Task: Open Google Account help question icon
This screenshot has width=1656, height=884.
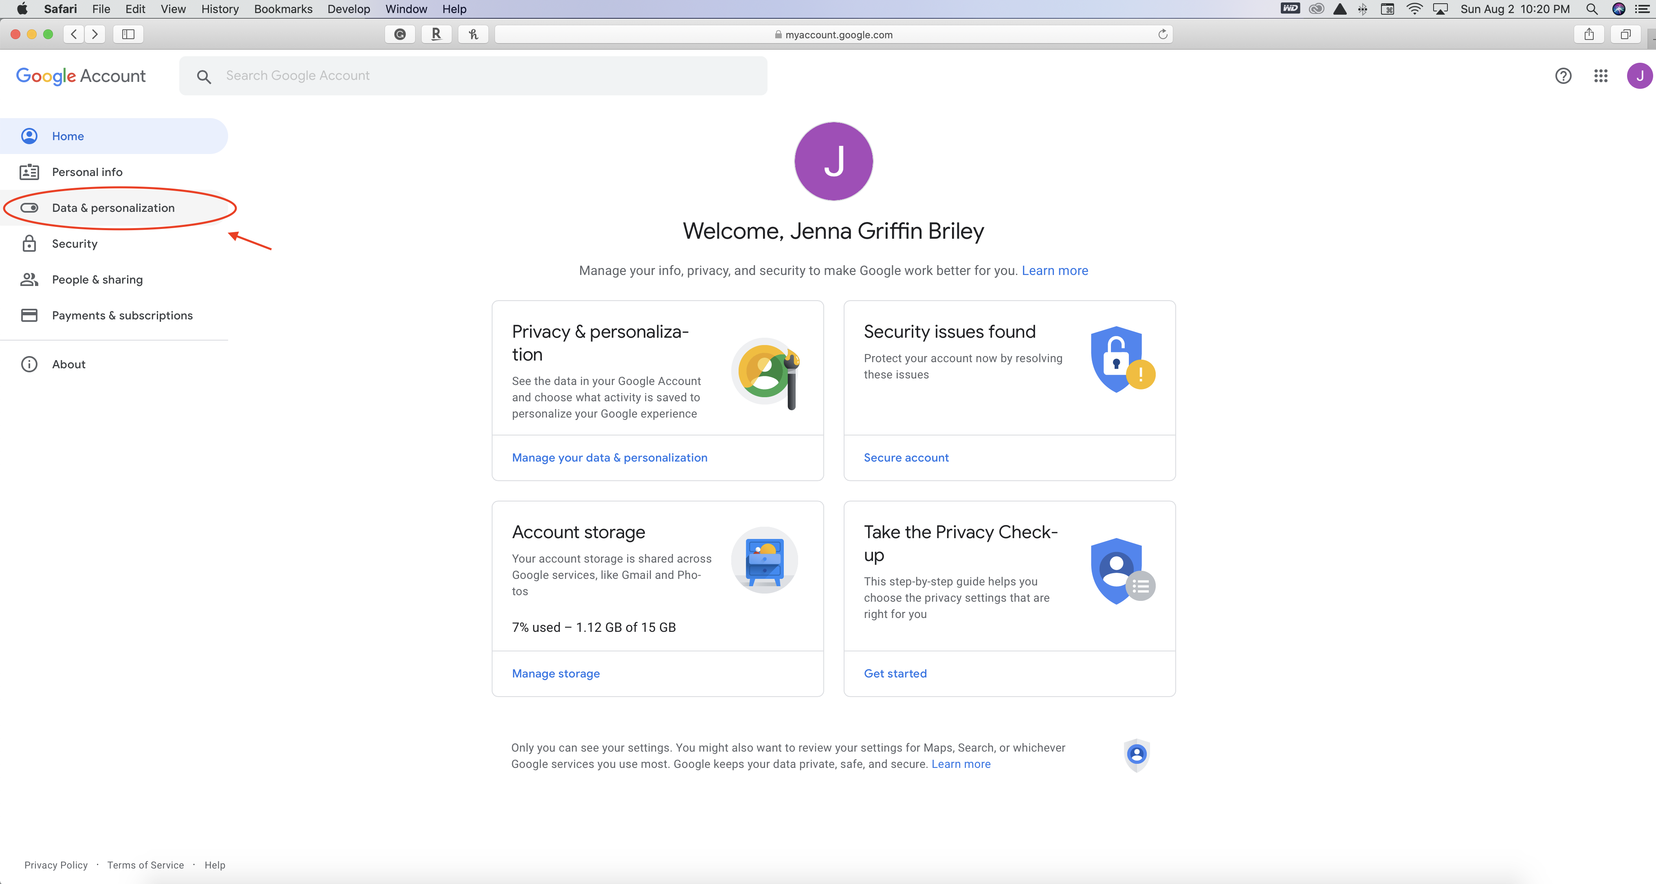Action: pos(1563,76)
